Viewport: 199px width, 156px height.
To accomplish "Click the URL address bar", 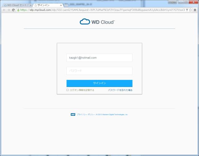I will 102,10.
